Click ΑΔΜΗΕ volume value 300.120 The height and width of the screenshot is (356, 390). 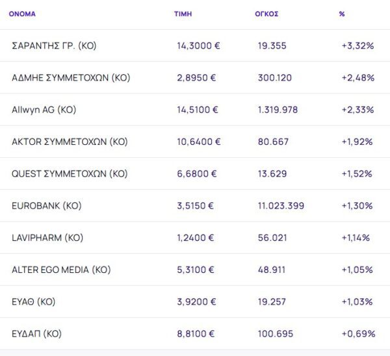275,78
